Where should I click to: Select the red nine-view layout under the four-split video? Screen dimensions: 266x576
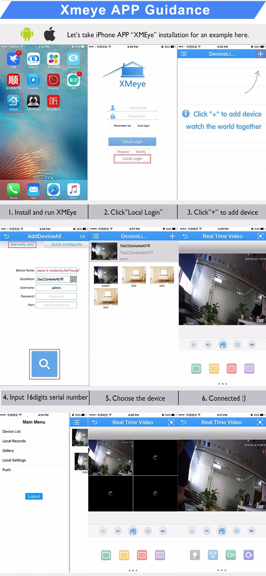(x=142, y=555)
